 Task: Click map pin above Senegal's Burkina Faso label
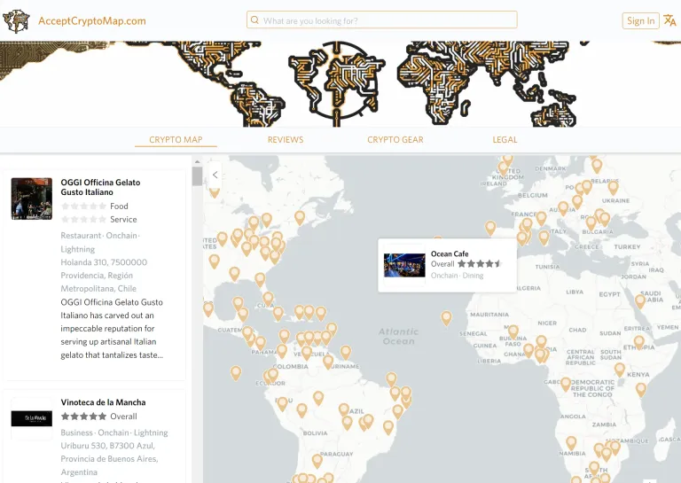tap(513, 331)
